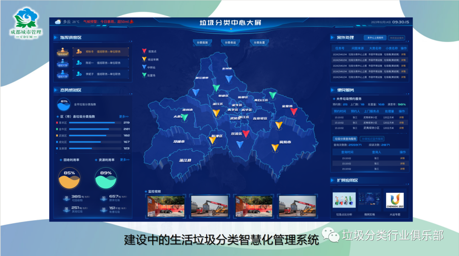Toggle the 收运车辆 legend marker
The height and width of the screenshot is (256, 459).
144,59
